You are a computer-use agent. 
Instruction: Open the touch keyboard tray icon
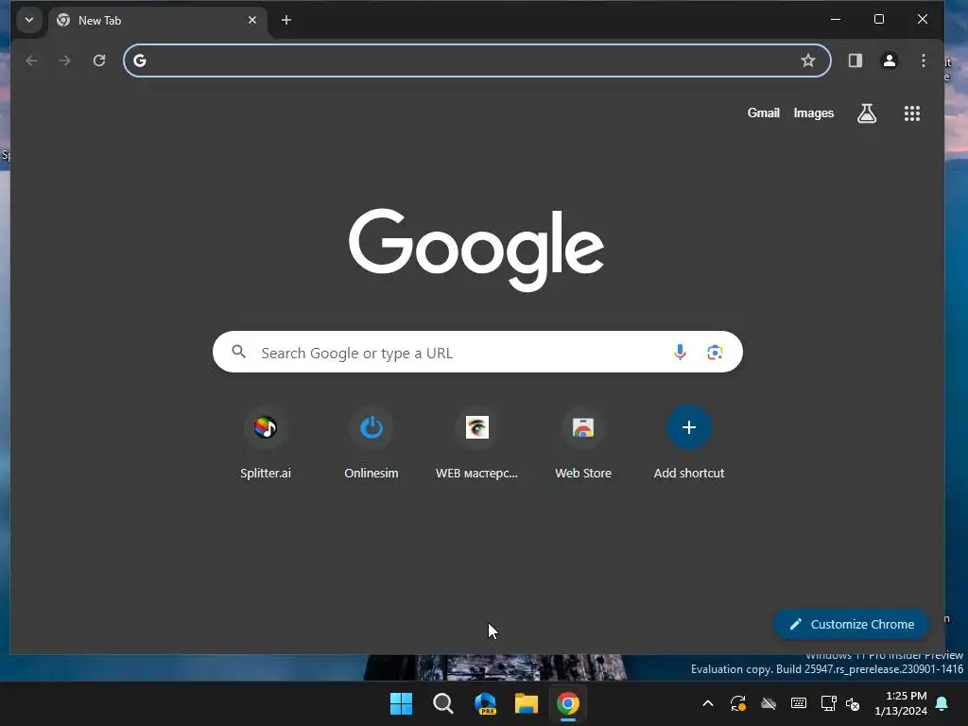click(x=798, y=703)
